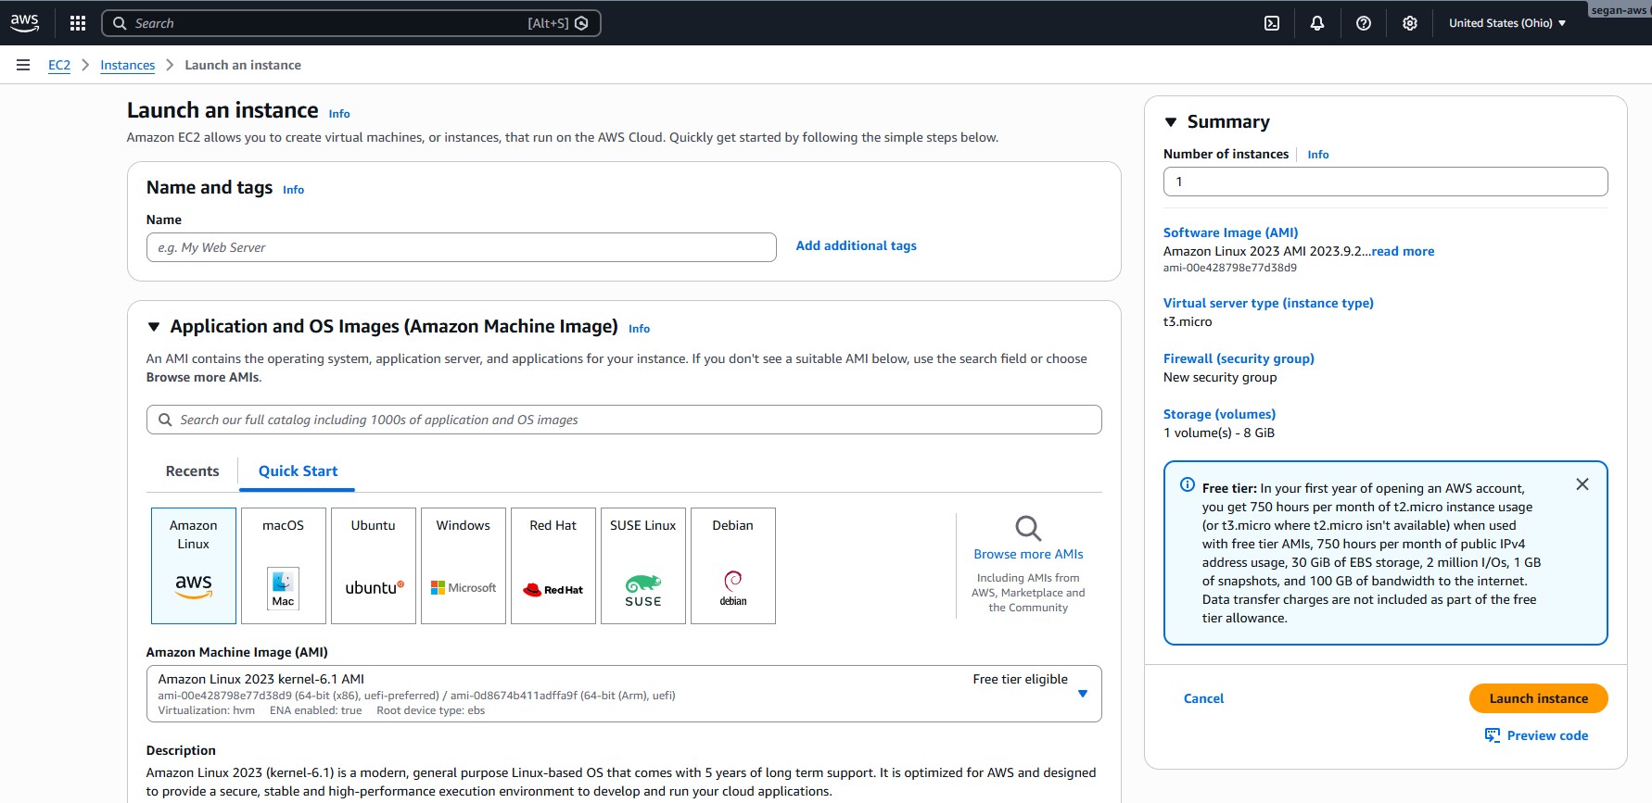The width and height of the screenshot is (1652, 803).
Task: Click the 'Free tier eligible' label
Action: click(x=1020, y=679)
